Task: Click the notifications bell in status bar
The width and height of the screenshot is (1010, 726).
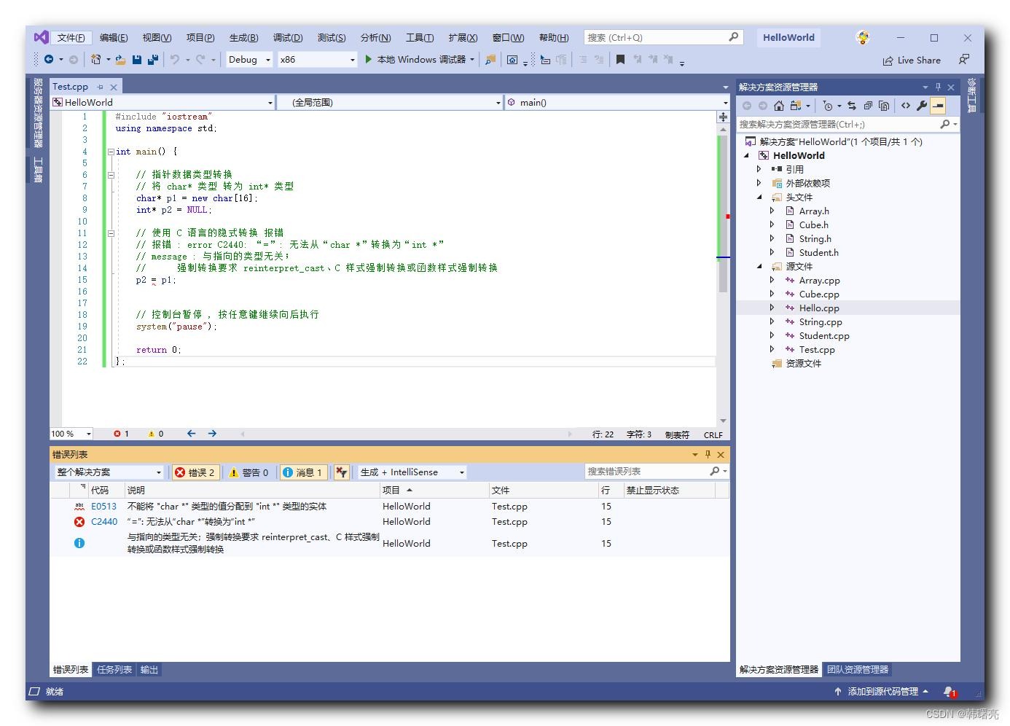Action: [949, 692]
